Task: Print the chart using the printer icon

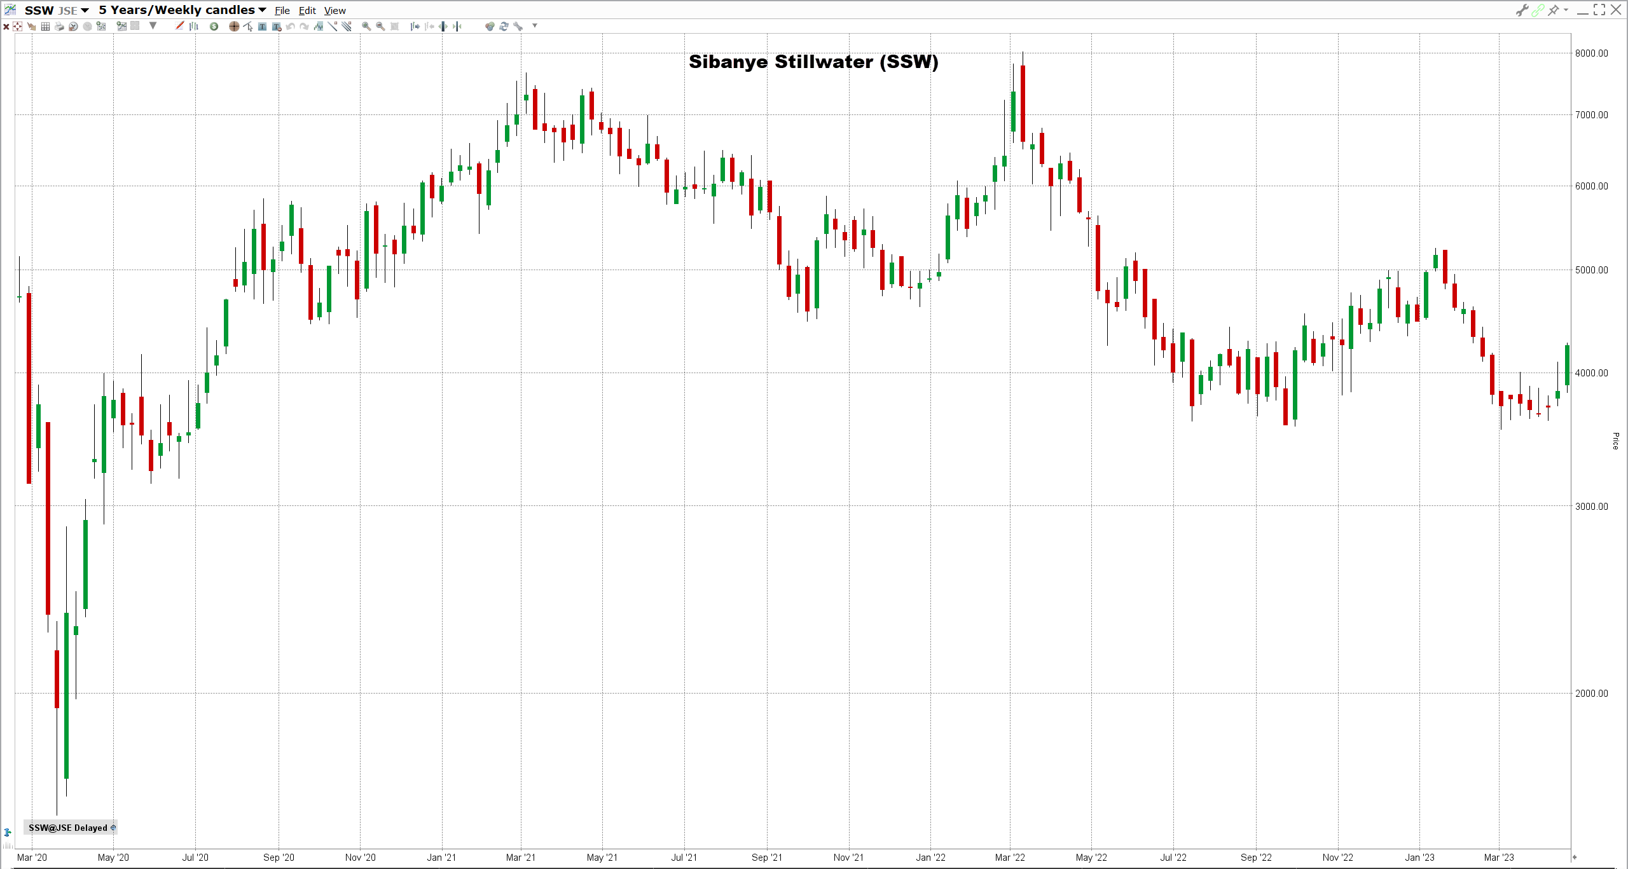Action: point(59,26)
